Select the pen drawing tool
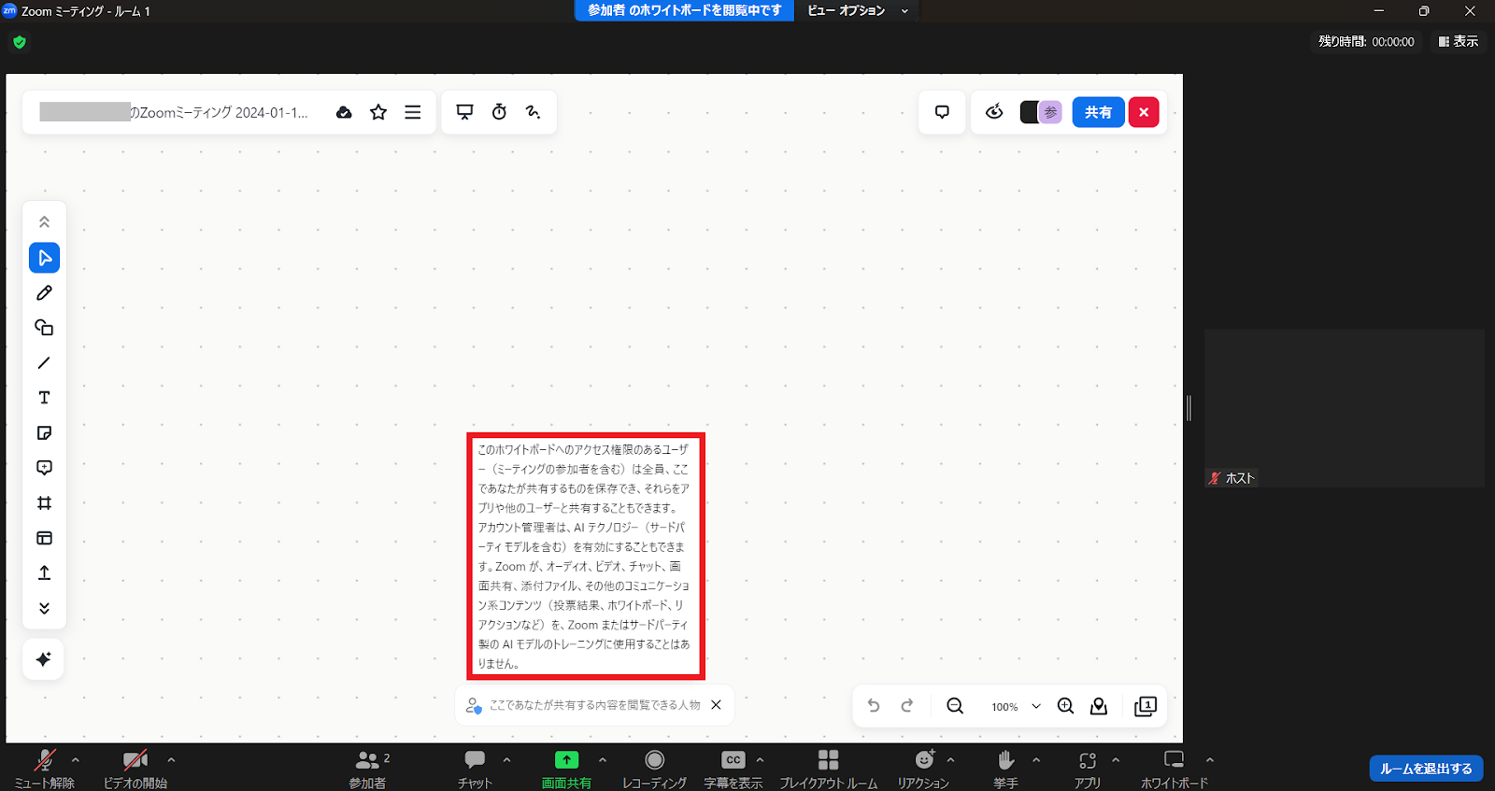This screenshot has height=791, width=1495. [x=44, y=293]
